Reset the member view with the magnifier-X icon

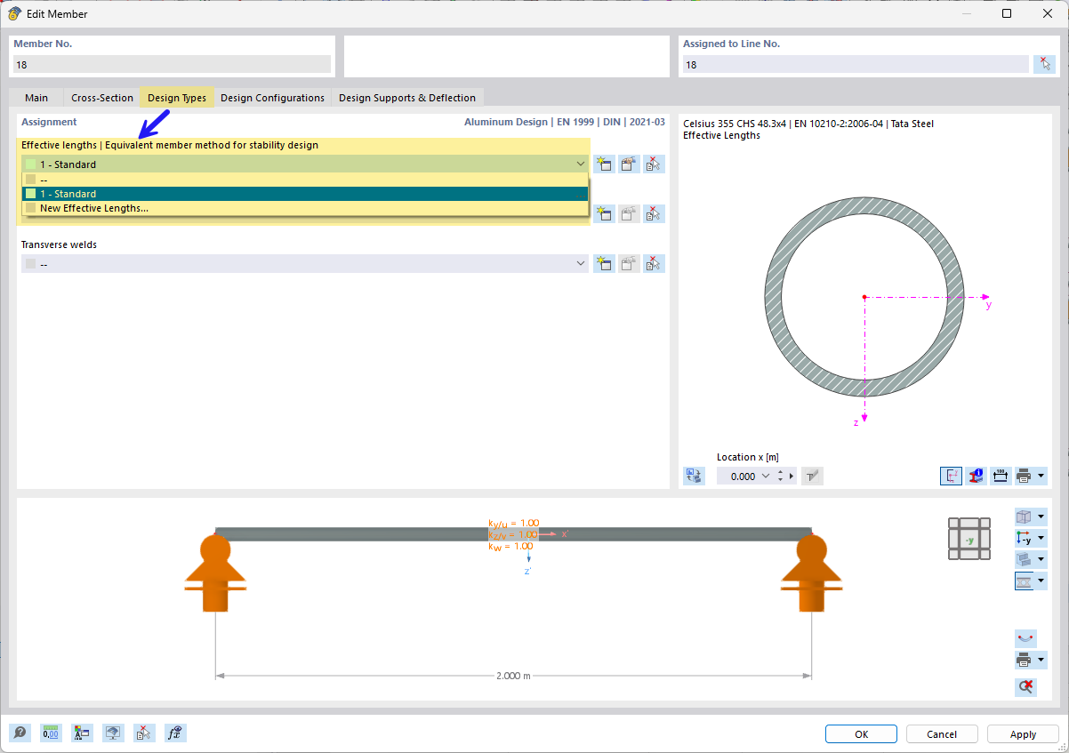tap(1025, 687)
